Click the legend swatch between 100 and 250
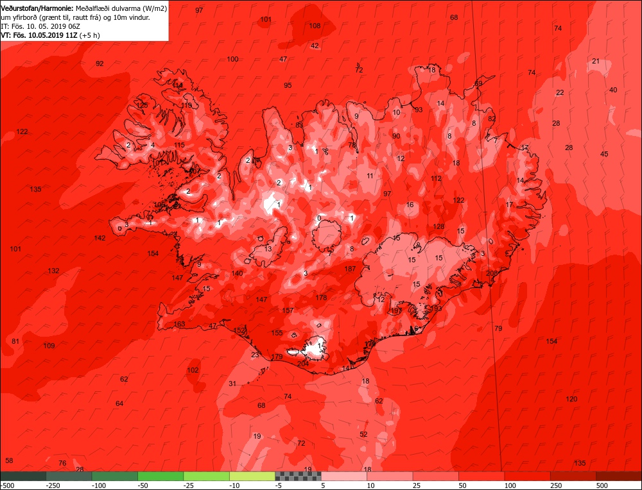 point(528,476)
